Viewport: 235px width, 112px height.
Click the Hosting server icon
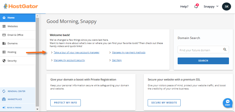click(4, 52)
